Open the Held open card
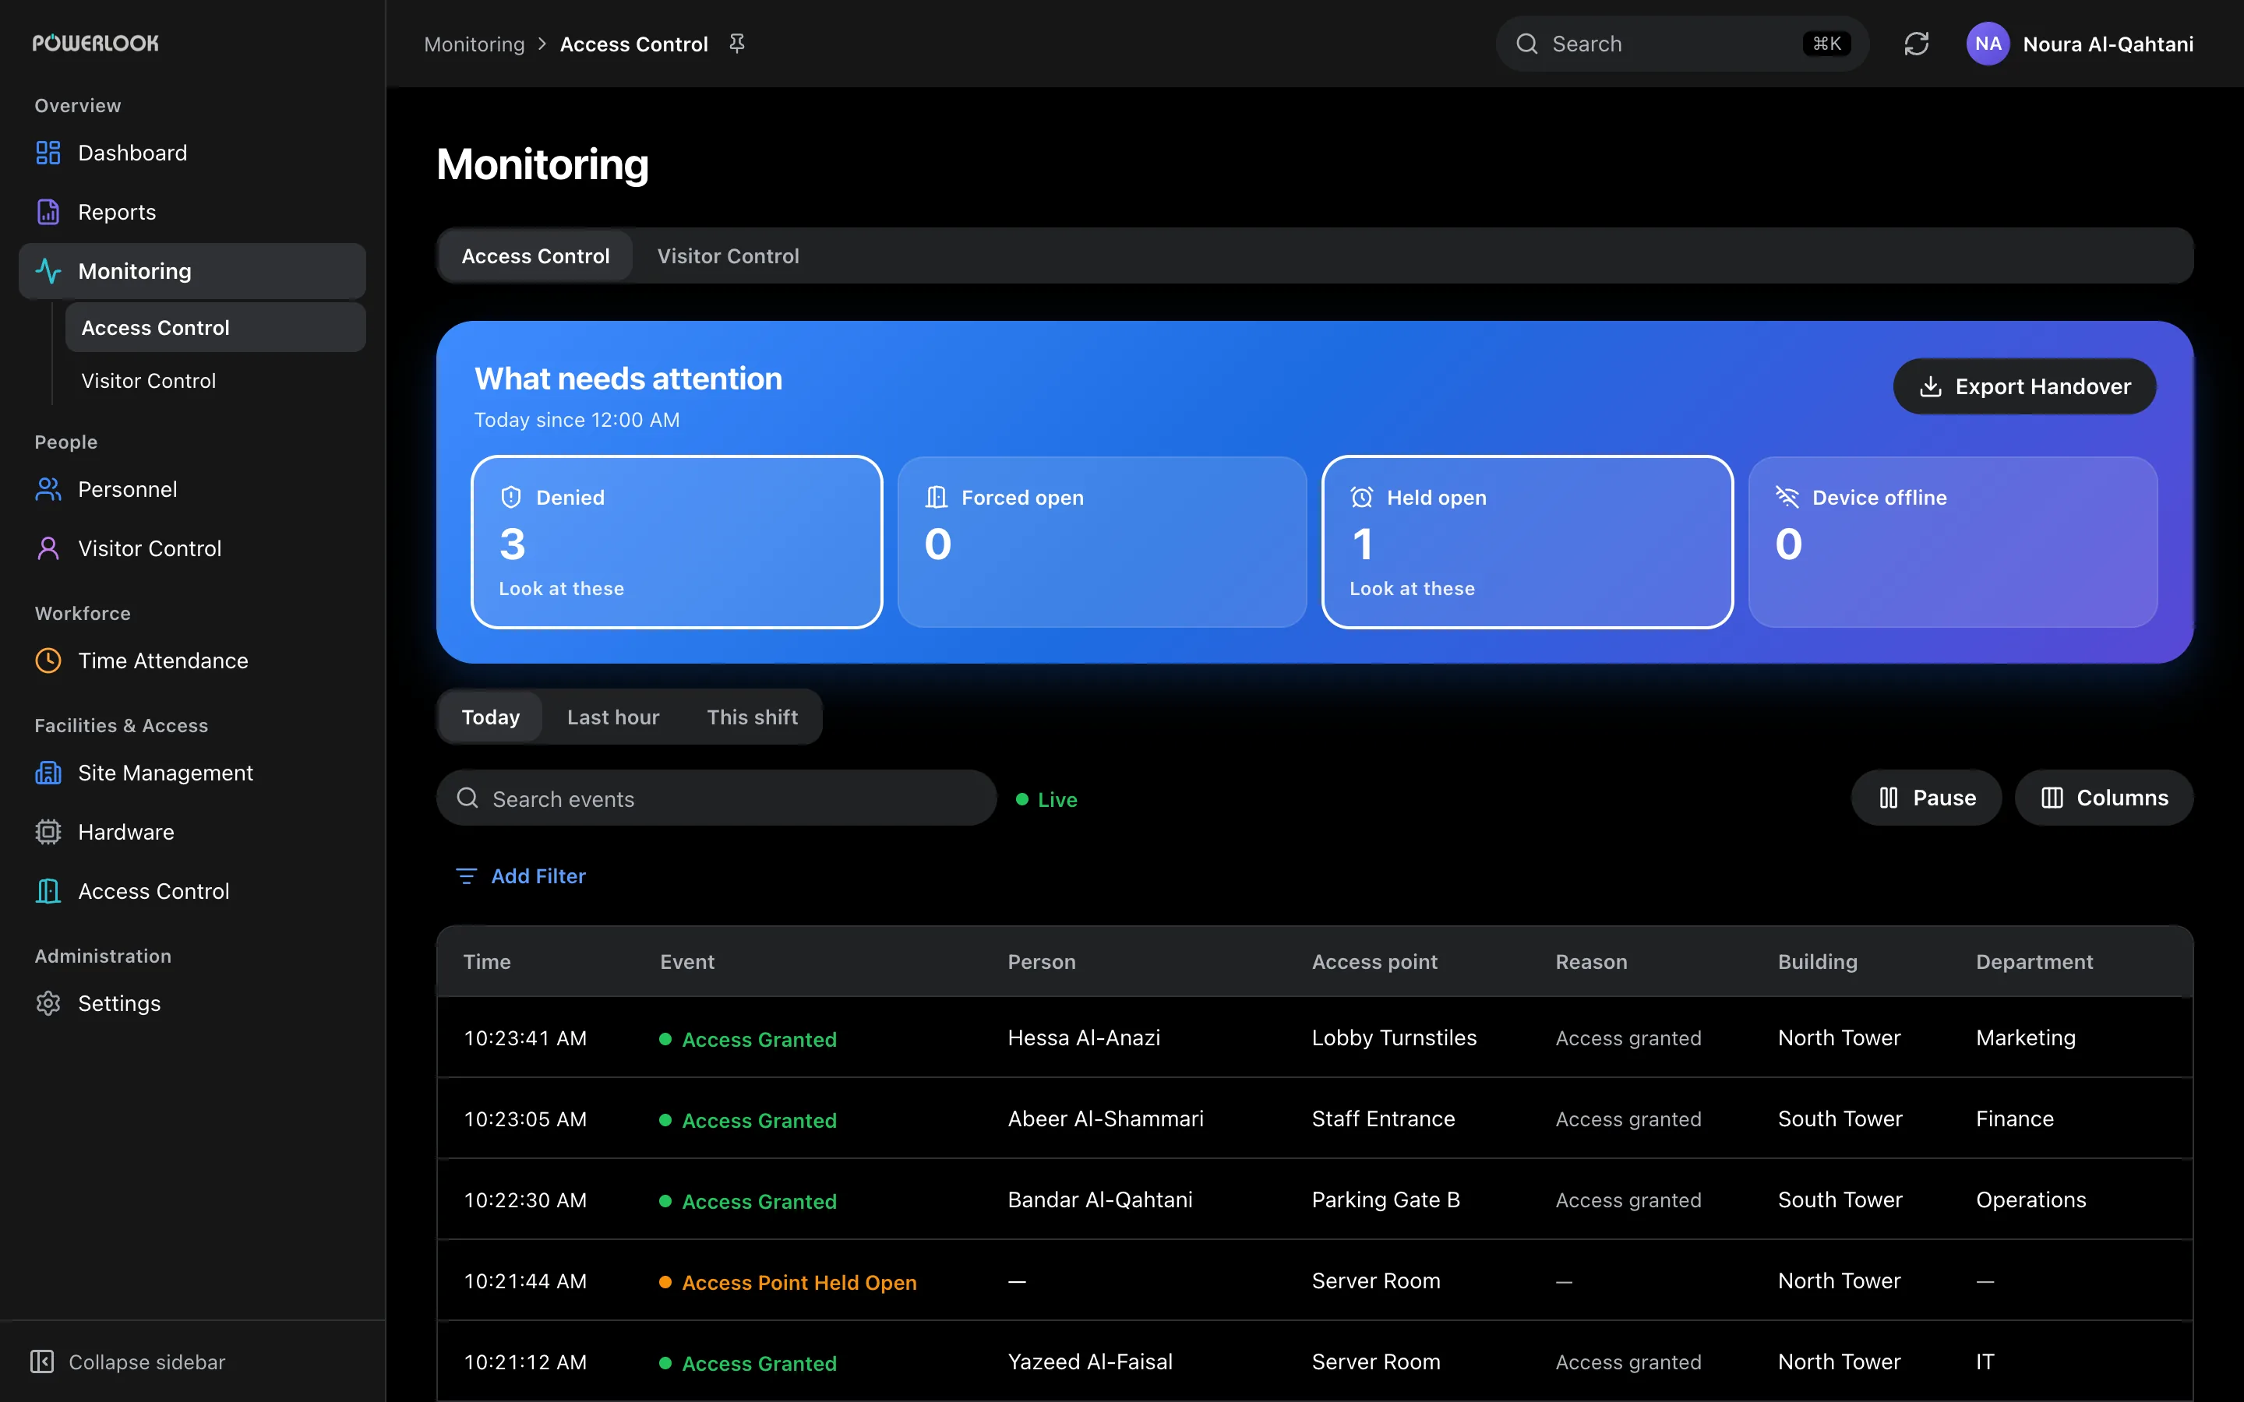2244x1402 pixels. tap(1527, 542)
